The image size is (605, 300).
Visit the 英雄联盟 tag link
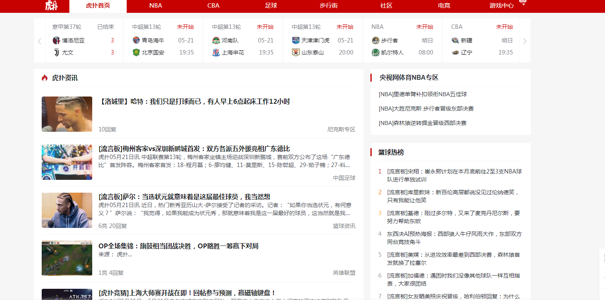(x=344, y=273)
